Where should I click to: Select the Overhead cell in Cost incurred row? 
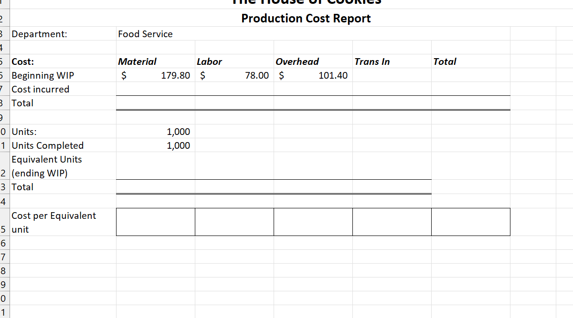coord(313,89)
